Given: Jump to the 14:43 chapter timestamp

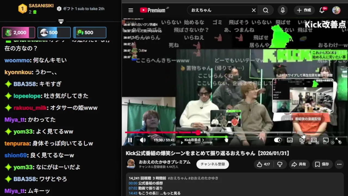Looking at the screenshot, I should tap(133, 193).
